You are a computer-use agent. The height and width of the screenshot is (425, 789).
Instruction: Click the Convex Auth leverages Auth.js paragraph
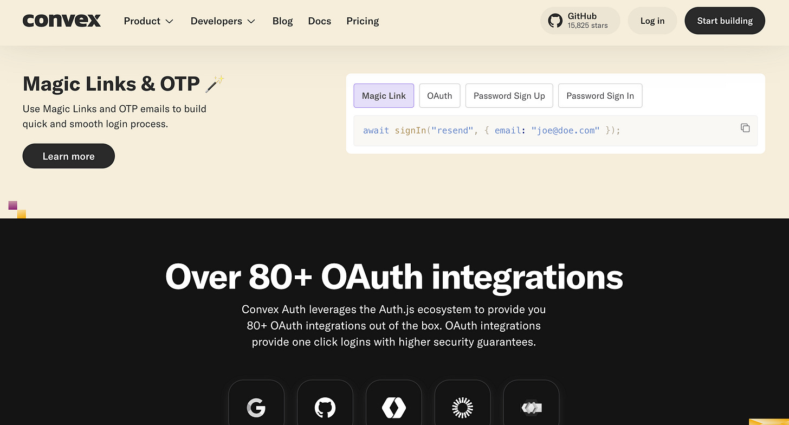point(394,326)
